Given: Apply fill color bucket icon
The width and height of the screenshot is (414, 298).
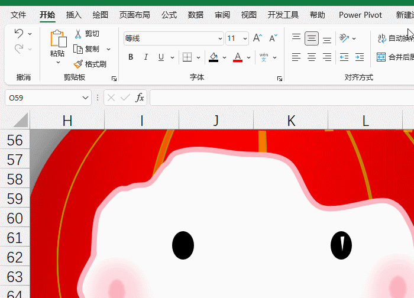Looking at the screenshot, I should pyautogui.click(x=214, y=57).
